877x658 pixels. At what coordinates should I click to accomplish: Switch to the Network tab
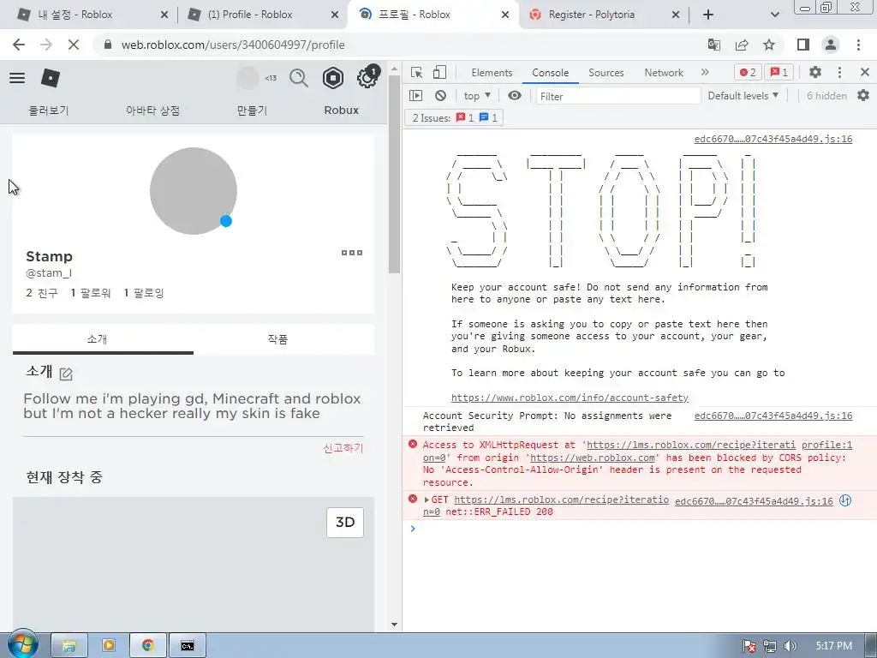[x=664, y=73]
